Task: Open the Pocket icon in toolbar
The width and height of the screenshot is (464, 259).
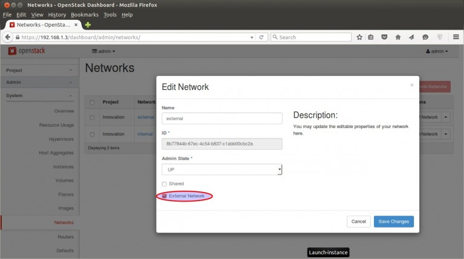Action: click(x=385, y=37)
